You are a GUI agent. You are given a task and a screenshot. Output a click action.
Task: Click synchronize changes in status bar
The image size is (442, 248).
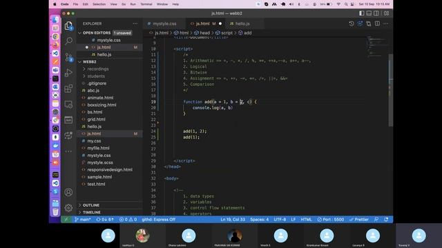(105, 219)
